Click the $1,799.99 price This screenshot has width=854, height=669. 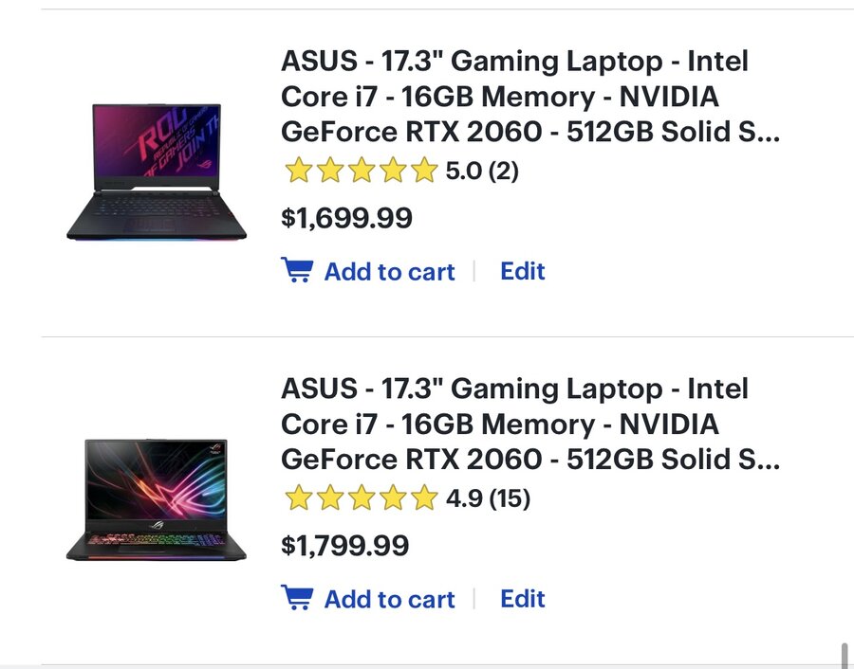[x=346, y=546]
